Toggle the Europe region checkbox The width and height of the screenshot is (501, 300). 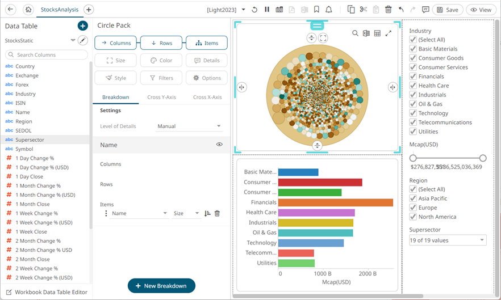413,208
